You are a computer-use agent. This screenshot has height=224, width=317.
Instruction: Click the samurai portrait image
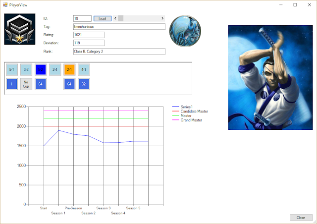[270, 77]
